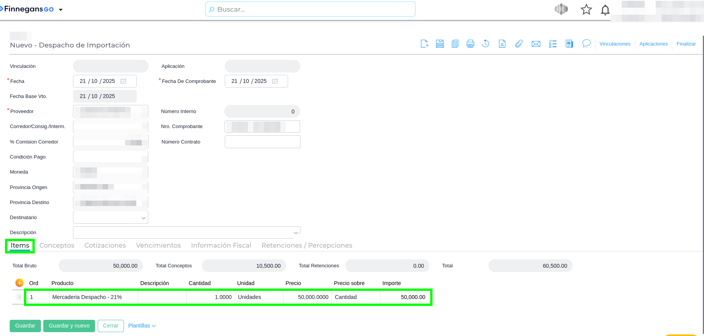
Task: Open the notifications bell
Action: (605, 10)
